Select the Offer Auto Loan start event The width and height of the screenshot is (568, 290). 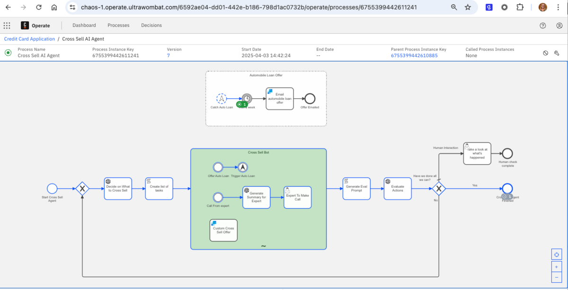[218, 167]
